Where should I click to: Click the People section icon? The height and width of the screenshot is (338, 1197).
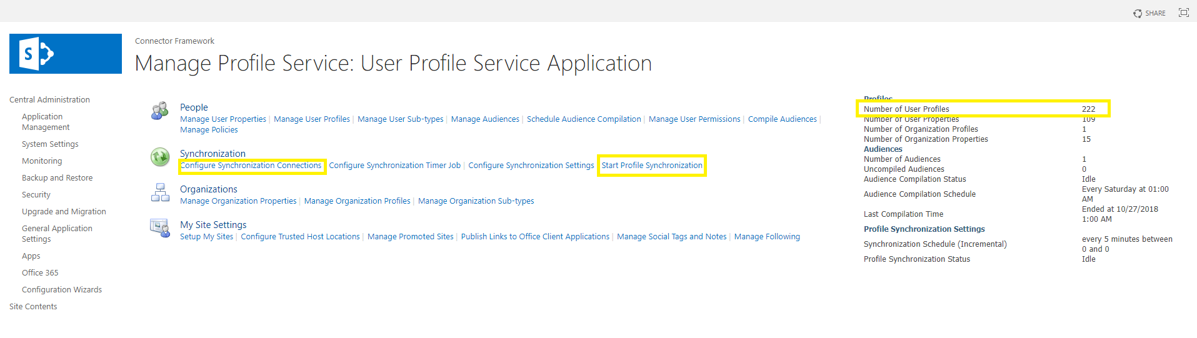tap(160, 111)
